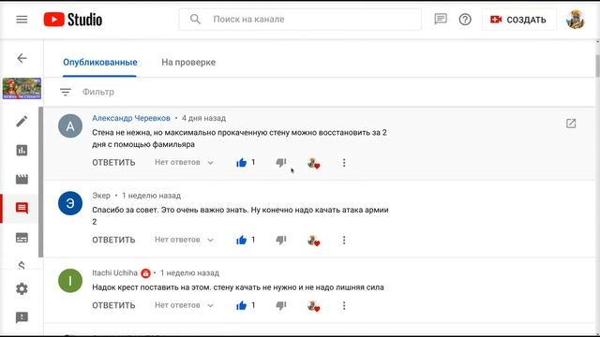Like Itachi Uchiha comment
The height and width of the screenshot is (337, 600).
pos(241,306)
